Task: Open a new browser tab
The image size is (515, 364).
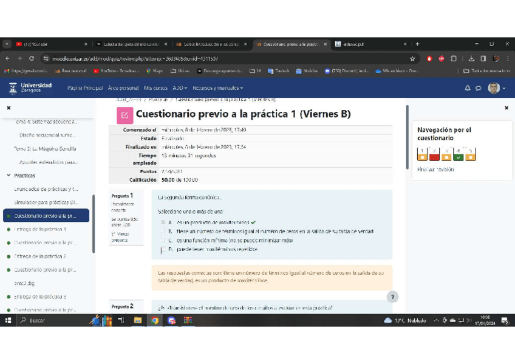Action: coord(417,44)
